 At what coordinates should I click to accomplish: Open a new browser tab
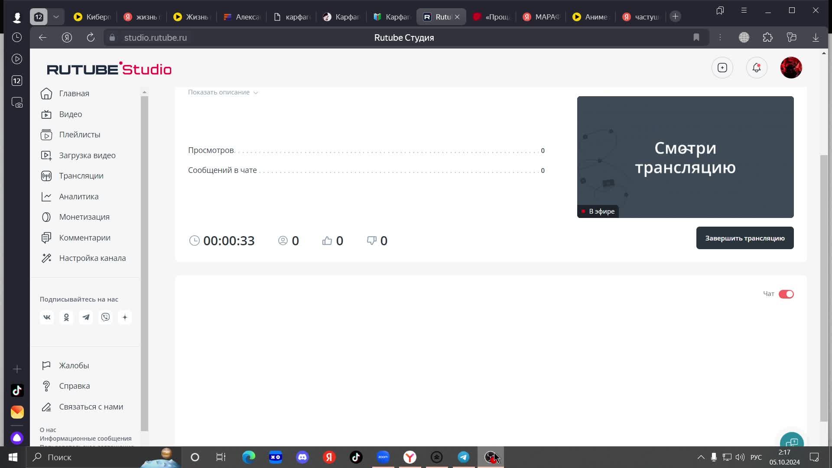(x=675, y=16)
